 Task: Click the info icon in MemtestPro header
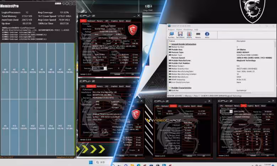[x=67, y=3]
